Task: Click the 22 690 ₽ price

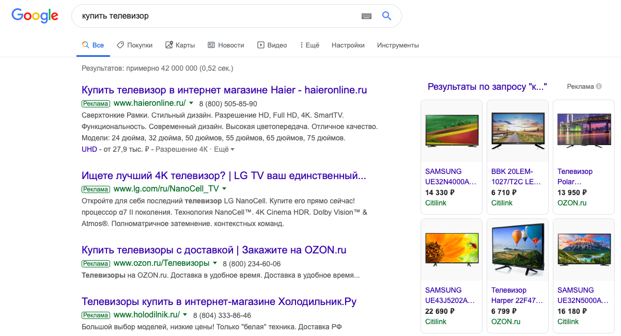Action: pos(440,311)
